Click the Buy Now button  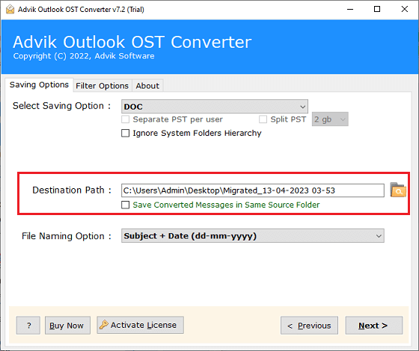(x=67, y=326)
